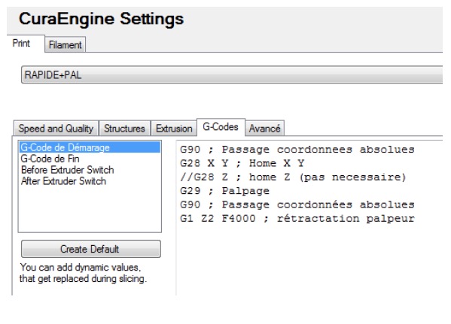
Task: Select the Speed and Quality tab
Action: [x=56, y=129]
